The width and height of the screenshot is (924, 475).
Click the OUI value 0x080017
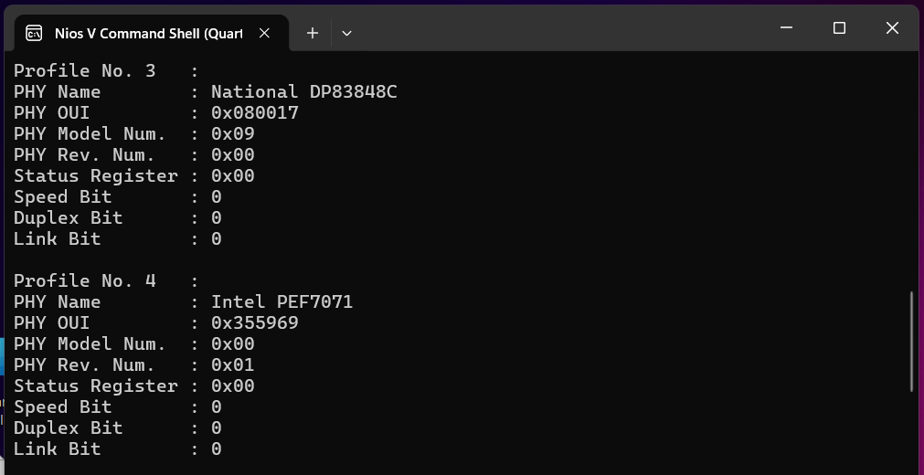pos(254,112)
